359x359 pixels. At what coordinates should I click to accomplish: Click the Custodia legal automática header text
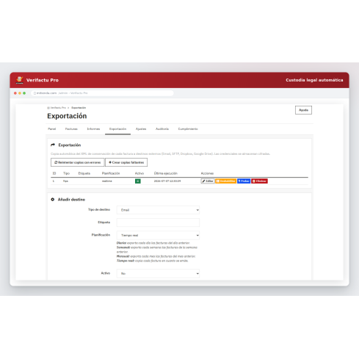pyautogui.click(x=314, y=80)
